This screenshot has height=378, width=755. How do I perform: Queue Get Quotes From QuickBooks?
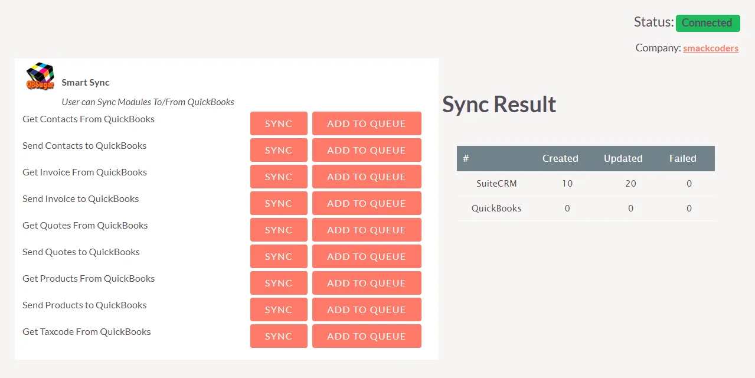367,230
